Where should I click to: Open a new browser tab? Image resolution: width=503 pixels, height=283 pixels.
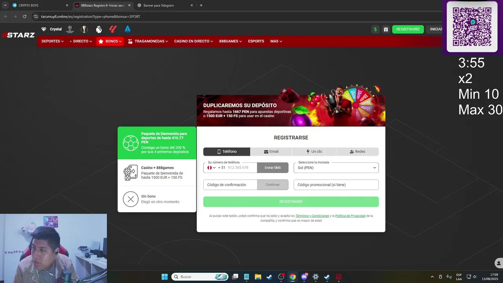[201, 6]
